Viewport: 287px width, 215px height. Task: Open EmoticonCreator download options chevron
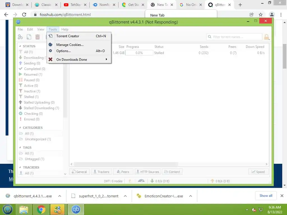click(191, 196)
